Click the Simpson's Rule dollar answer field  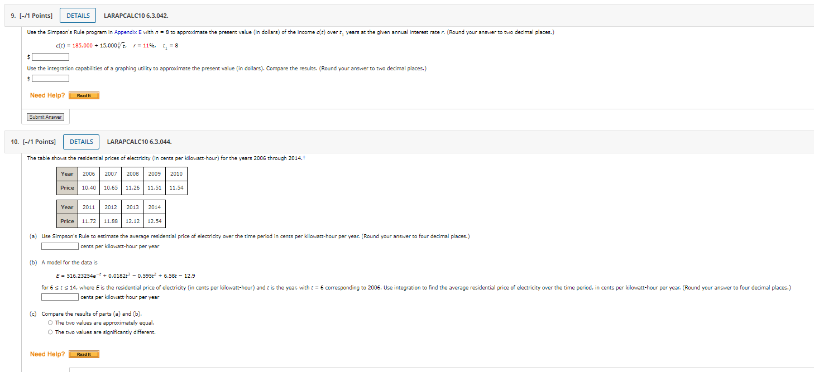click(x=50, y=56)
